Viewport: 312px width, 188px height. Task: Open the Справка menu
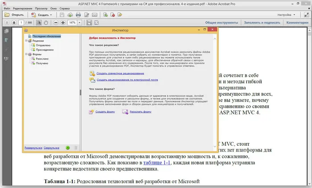click(x=65, y=8)
